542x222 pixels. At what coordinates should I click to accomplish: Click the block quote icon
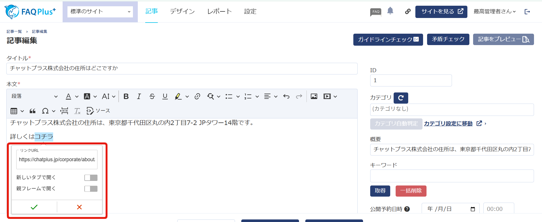(x=33, y=111)
